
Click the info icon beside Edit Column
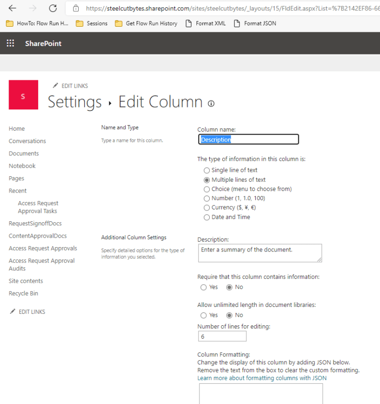tap(211, 103)
